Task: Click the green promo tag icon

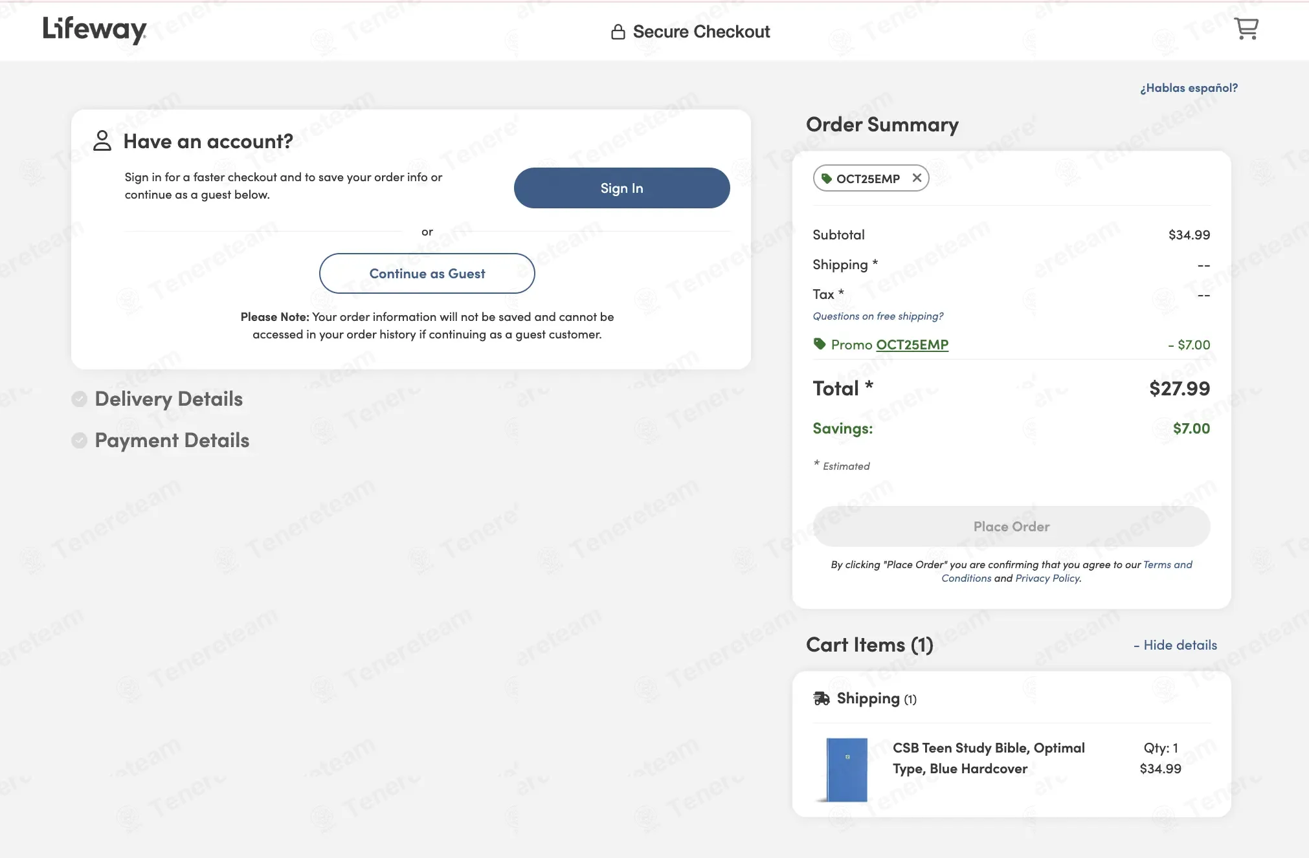Action: 820,344
